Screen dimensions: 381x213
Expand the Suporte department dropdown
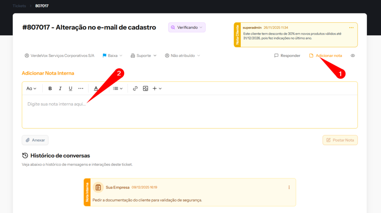click(x=144, y=56)
